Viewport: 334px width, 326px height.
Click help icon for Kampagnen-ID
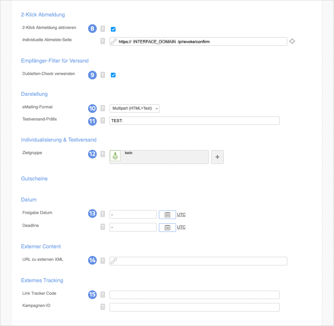[102, 307]
